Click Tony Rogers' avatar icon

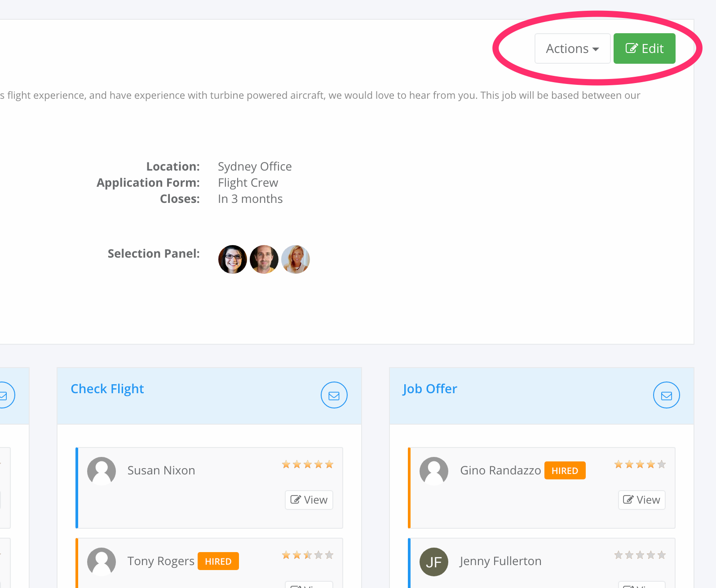tap(102, 562)
